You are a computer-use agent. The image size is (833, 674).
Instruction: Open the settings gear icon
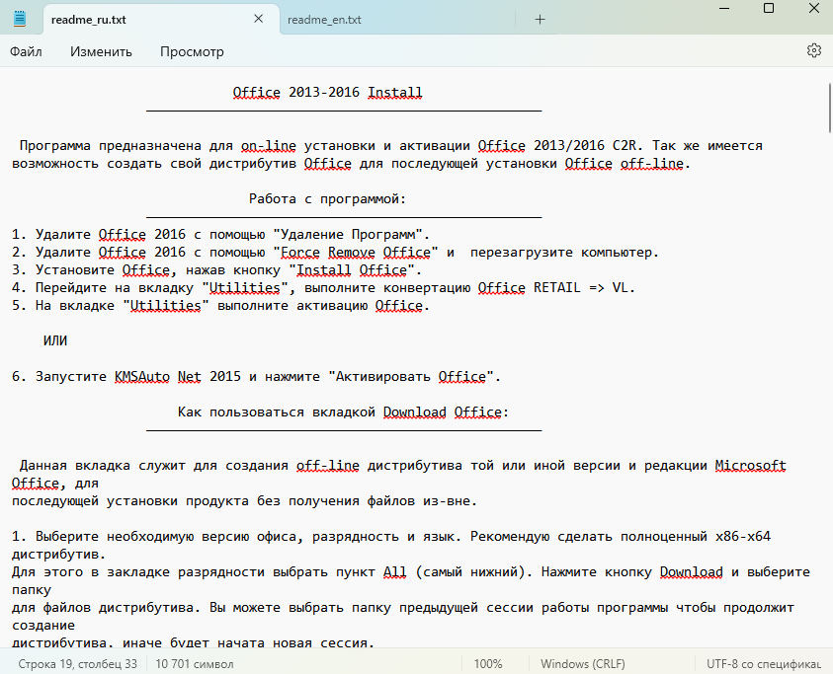[x=814, y=50]
